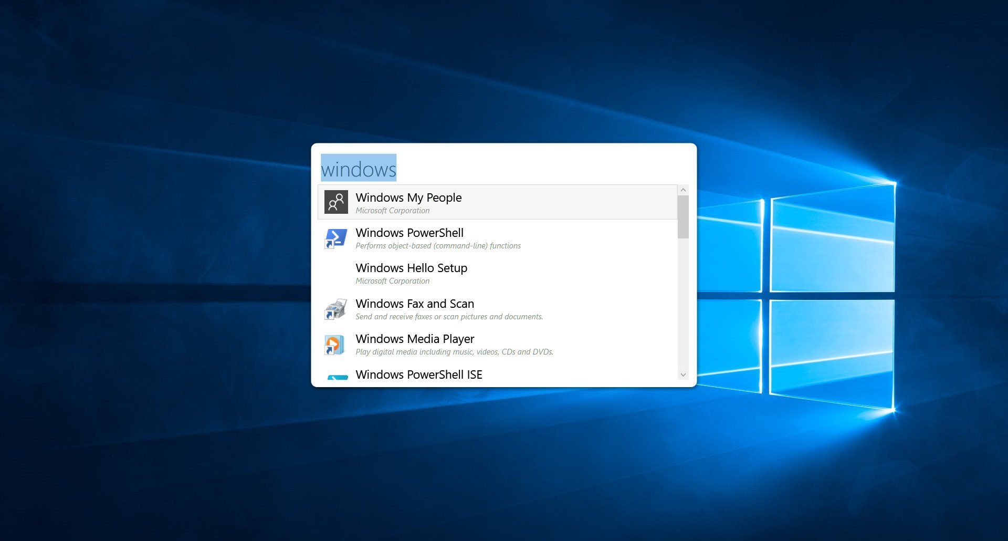Click "Microsoft Corporation" under Windows Hello Setup

coord(393,281)
